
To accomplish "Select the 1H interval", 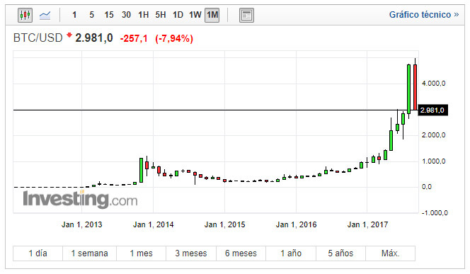I will [143, 15].
